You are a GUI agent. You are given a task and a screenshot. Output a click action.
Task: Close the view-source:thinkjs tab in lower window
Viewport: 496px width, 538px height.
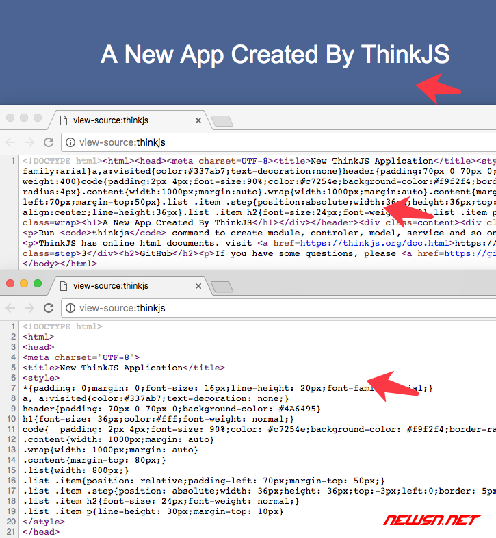tap(198, 286)
